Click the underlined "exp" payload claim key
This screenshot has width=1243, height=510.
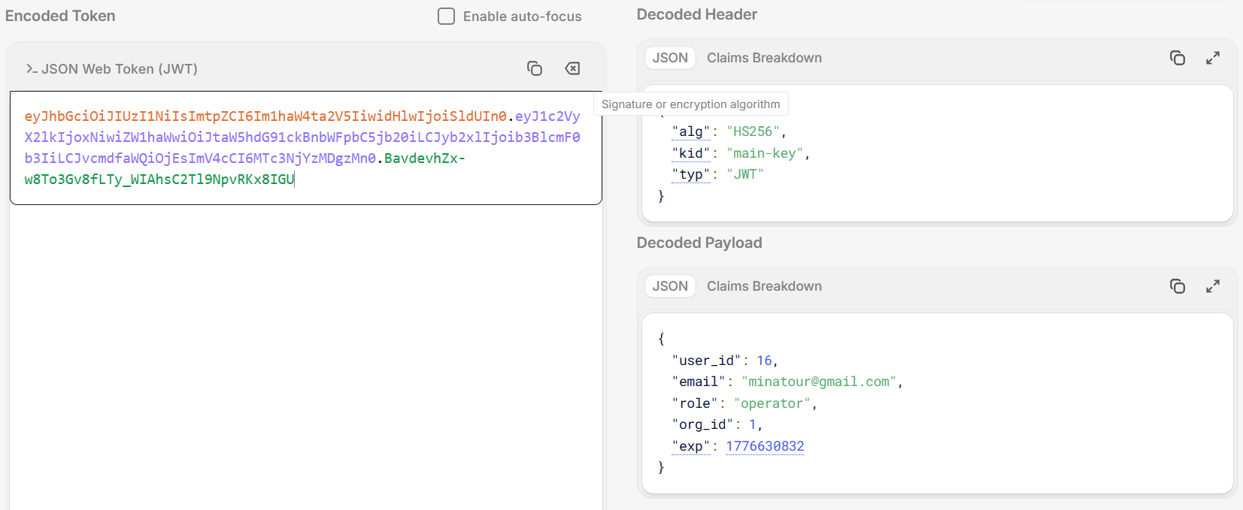pyautogui.click(x=690, y=446)
